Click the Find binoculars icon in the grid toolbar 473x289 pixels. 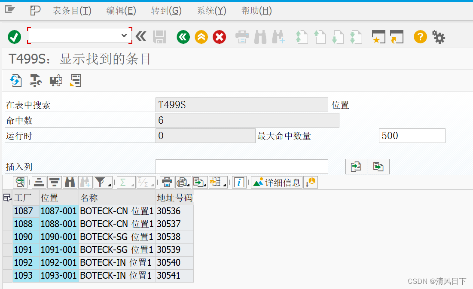pos(70,182)
